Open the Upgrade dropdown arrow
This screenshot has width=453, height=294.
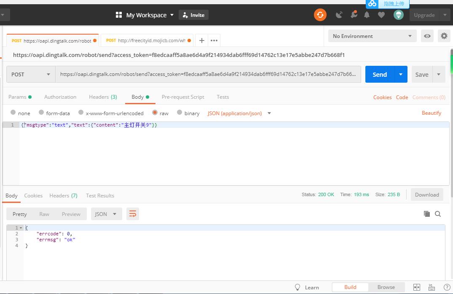tap(445, 15)
